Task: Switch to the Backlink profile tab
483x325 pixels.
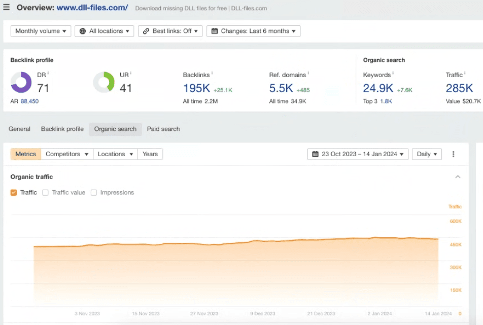Action: click(62, 129)
